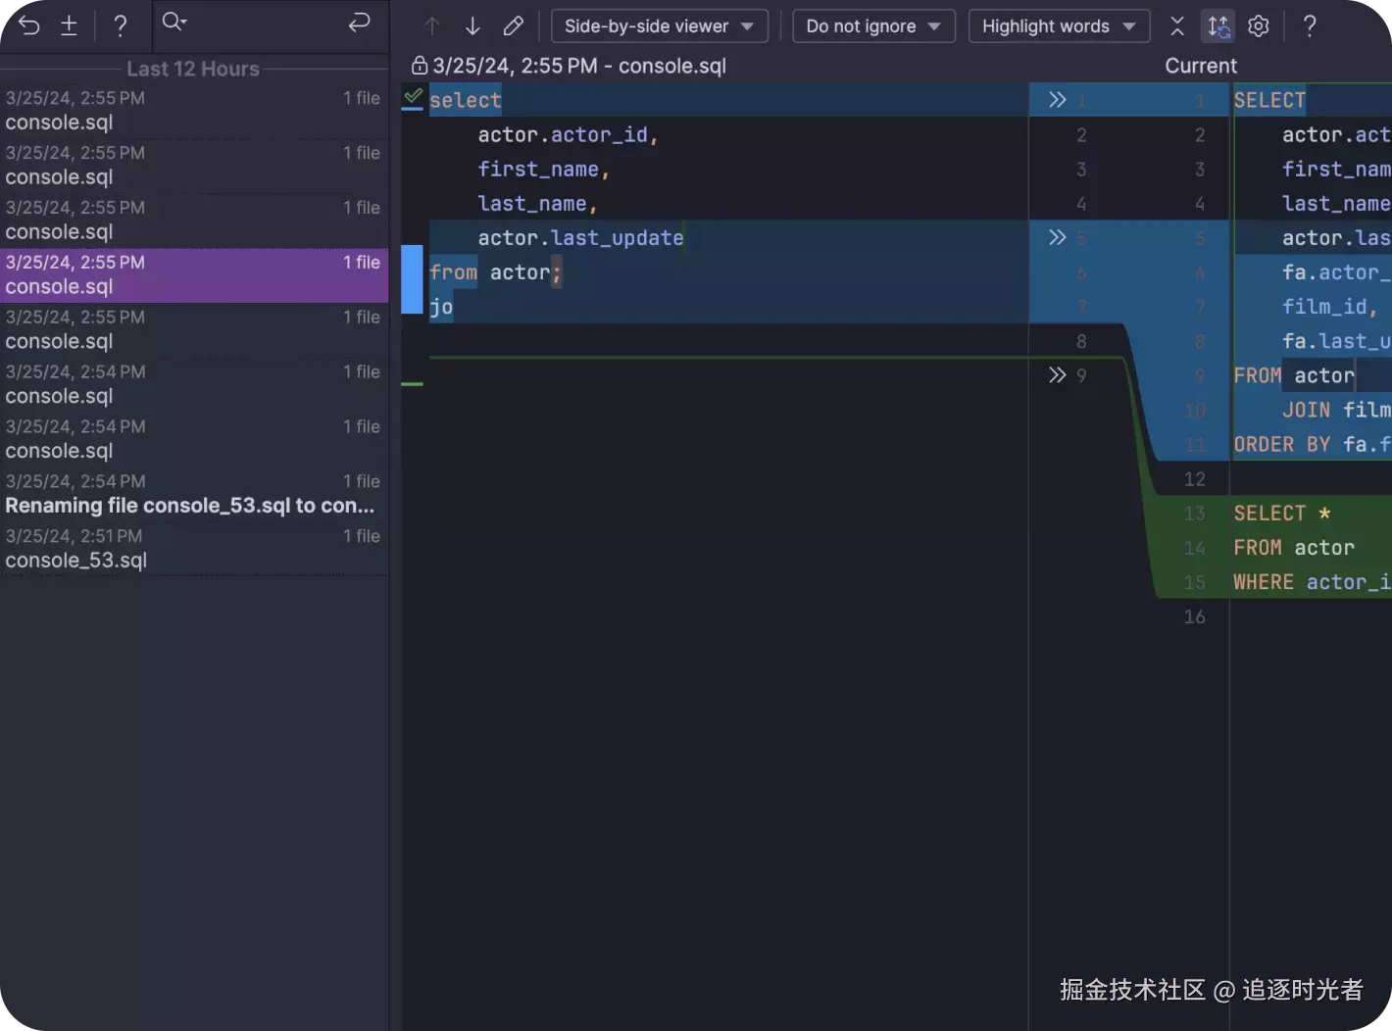Click 'actor.actor_id,' line in left pane
1392x1031 pixels.
coord(568,134)
